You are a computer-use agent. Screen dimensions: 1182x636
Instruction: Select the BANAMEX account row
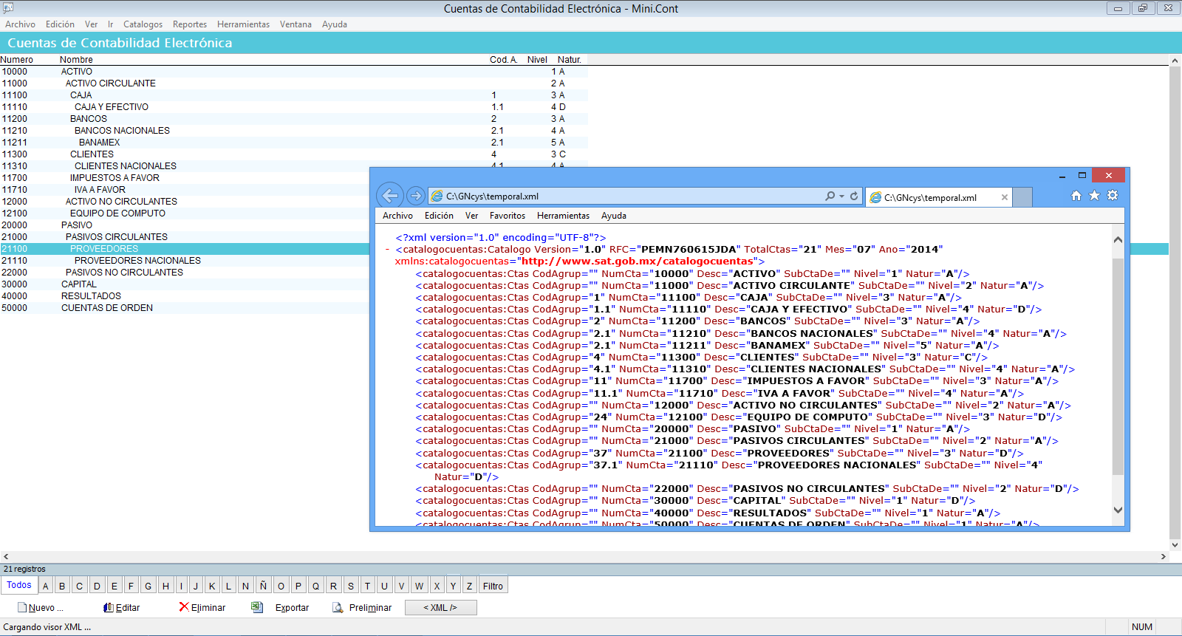click(x=294, y=143)
